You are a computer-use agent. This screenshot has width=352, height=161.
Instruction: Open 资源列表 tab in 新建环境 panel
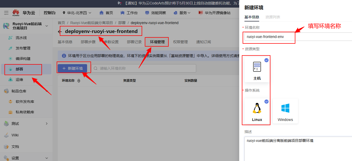273,17
